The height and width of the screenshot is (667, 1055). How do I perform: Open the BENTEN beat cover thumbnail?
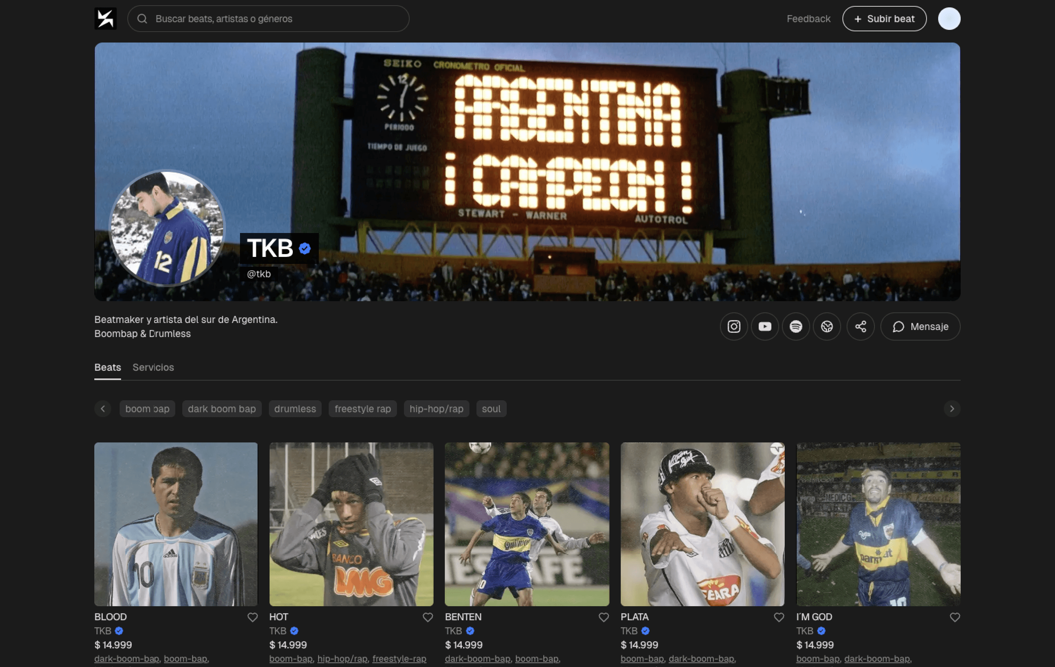coord(527,524)
